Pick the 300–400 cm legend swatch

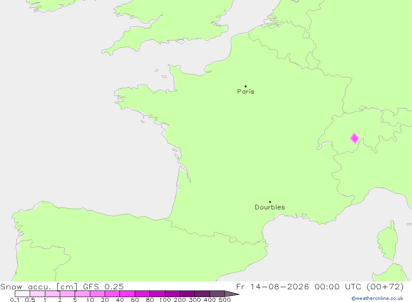pyautogui.click(x=202, y=294)
